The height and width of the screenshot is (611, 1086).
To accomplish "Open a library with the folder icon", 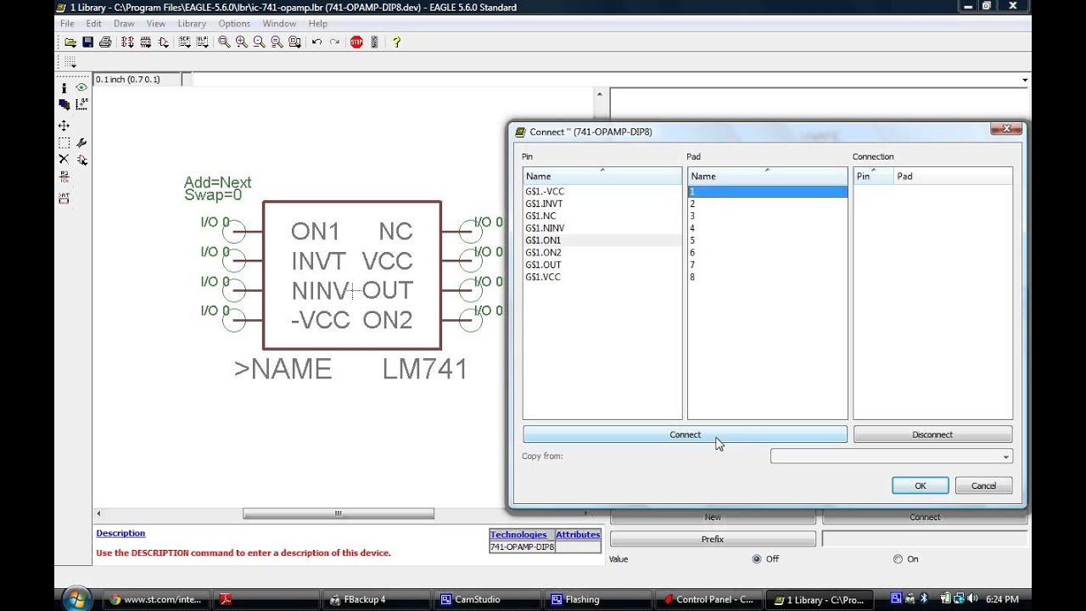I will coord(70,42).
